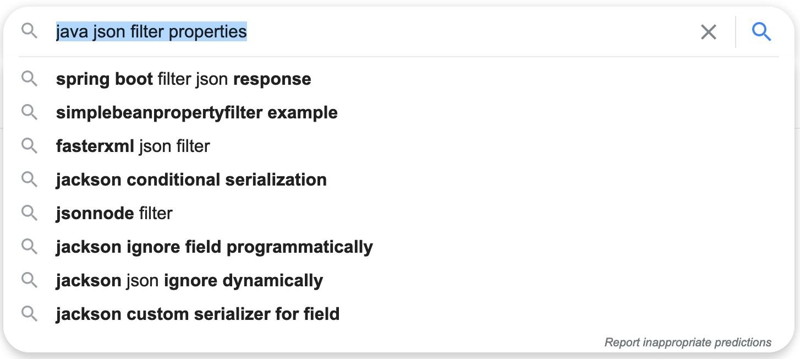Pick "jackson json ignore dynamically" suggestion
Screen dimensions: 800x359
click(189, 281)
